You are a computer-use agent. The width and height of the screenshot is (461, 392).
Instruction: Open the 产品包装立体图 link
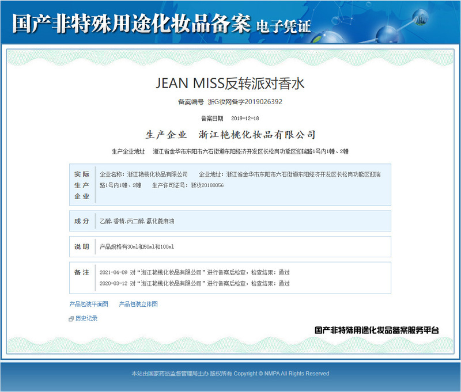click(x=138, y=304)
